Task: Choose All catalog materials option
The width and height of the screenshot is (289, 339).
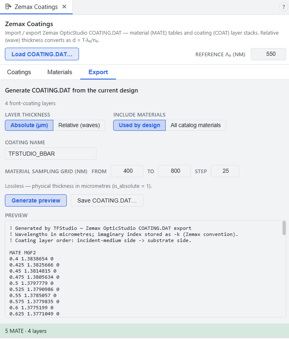Action: (x=196, y=125)
